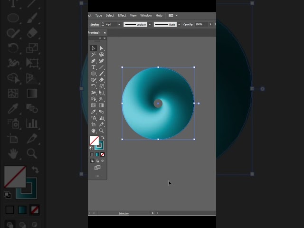
Task: Open the Basic brush definition dropdown
Action: pos(179,24)
